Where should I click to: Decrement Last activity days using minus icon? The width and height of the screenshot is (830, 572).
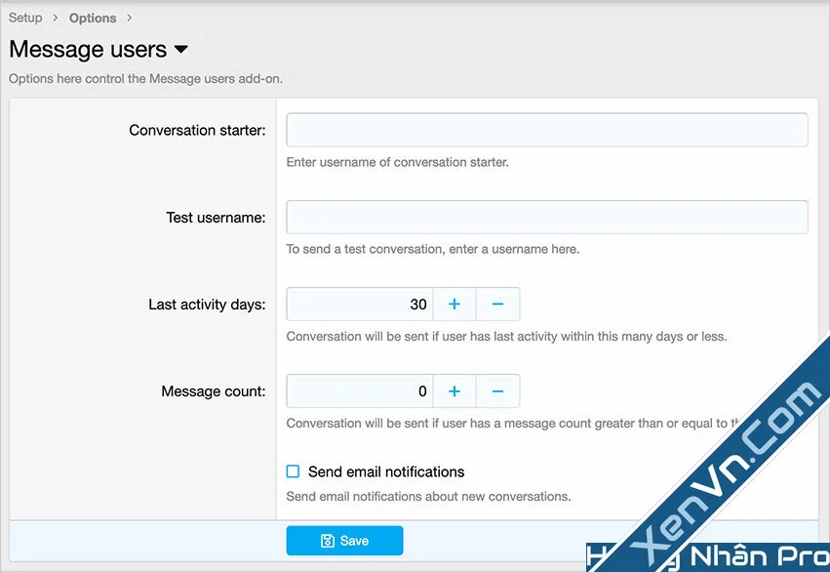pos(497,304)
